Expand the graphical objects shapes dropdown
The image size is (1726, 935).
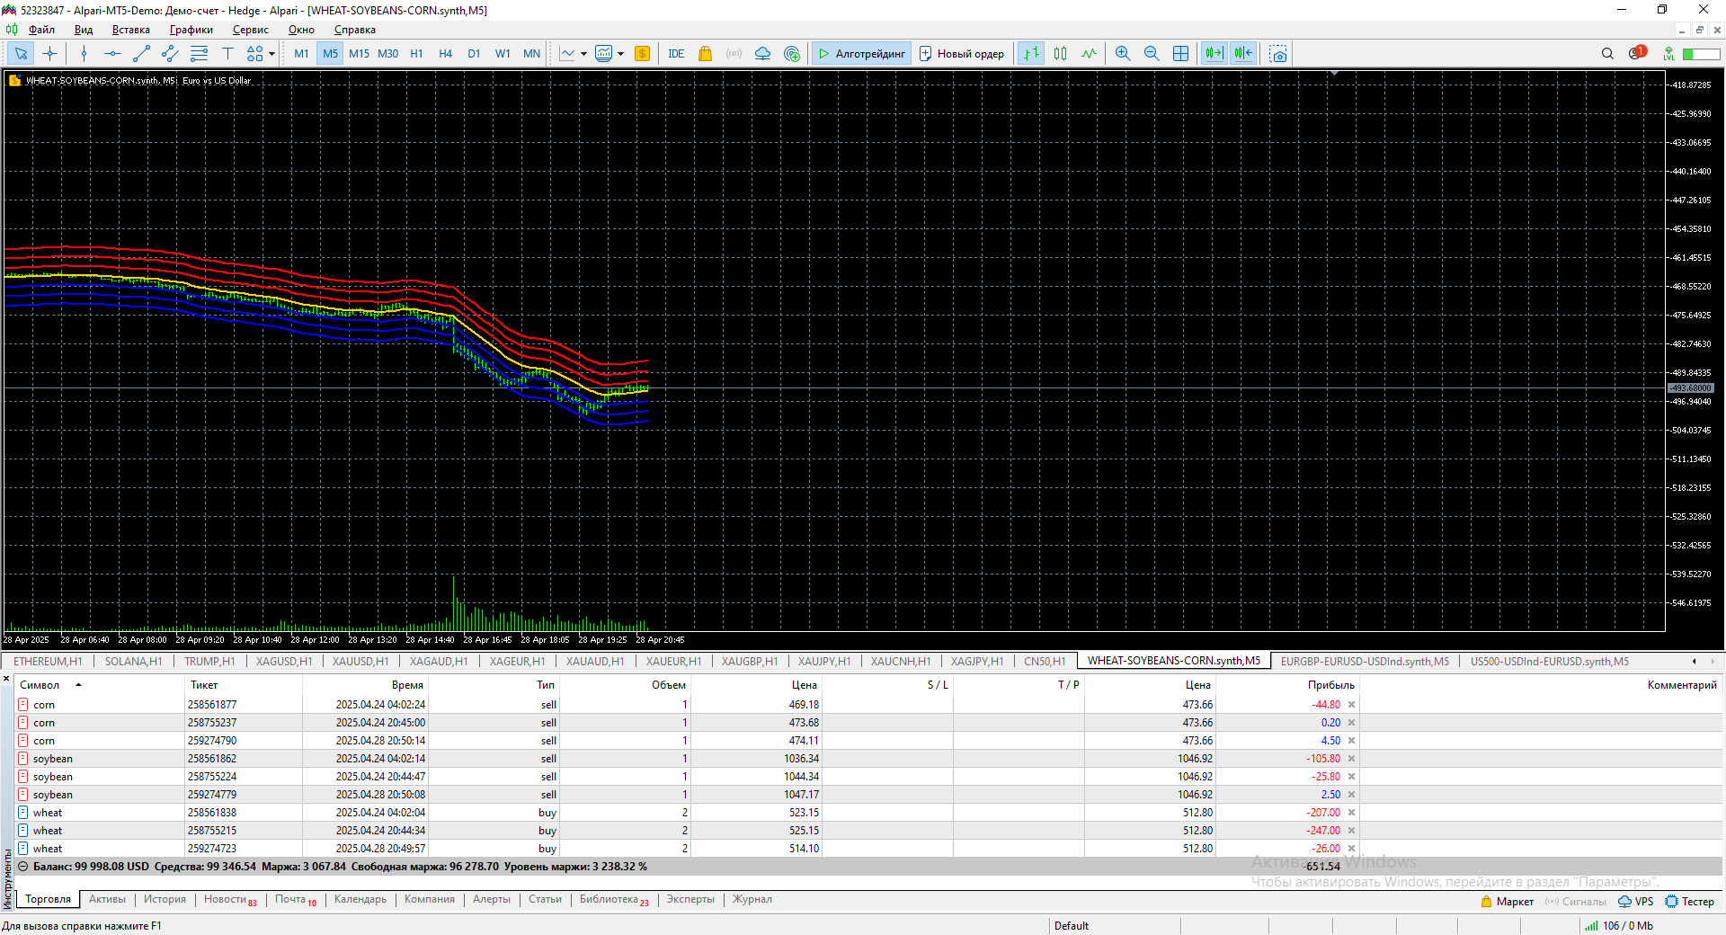(271, 54)
